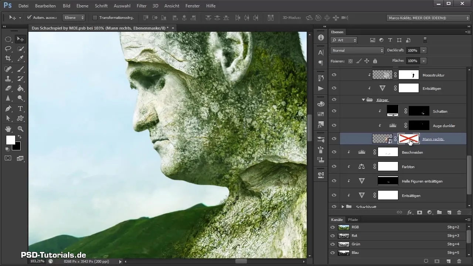Viewport: 473px width, 266px height.
Task: Toggle Quick Mask mode
Action: 8,158
